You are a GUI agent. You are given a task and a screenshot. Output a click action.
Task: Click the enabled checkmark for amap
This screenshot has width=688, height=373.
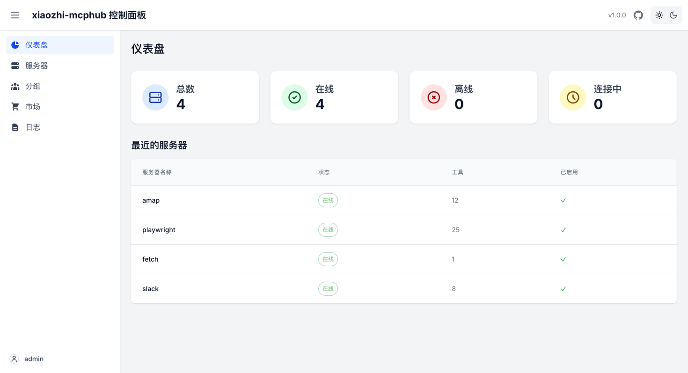coord(563,200)
